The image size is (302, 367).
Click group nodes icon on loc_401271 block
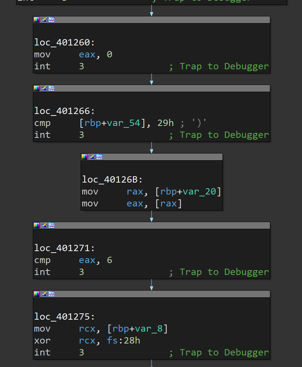(52, 225)
